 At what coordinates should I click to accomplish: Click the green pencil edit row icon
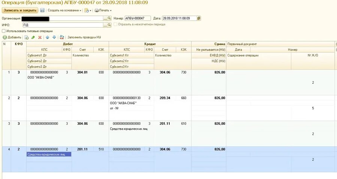pyautogui.click(x=33, y=37)
